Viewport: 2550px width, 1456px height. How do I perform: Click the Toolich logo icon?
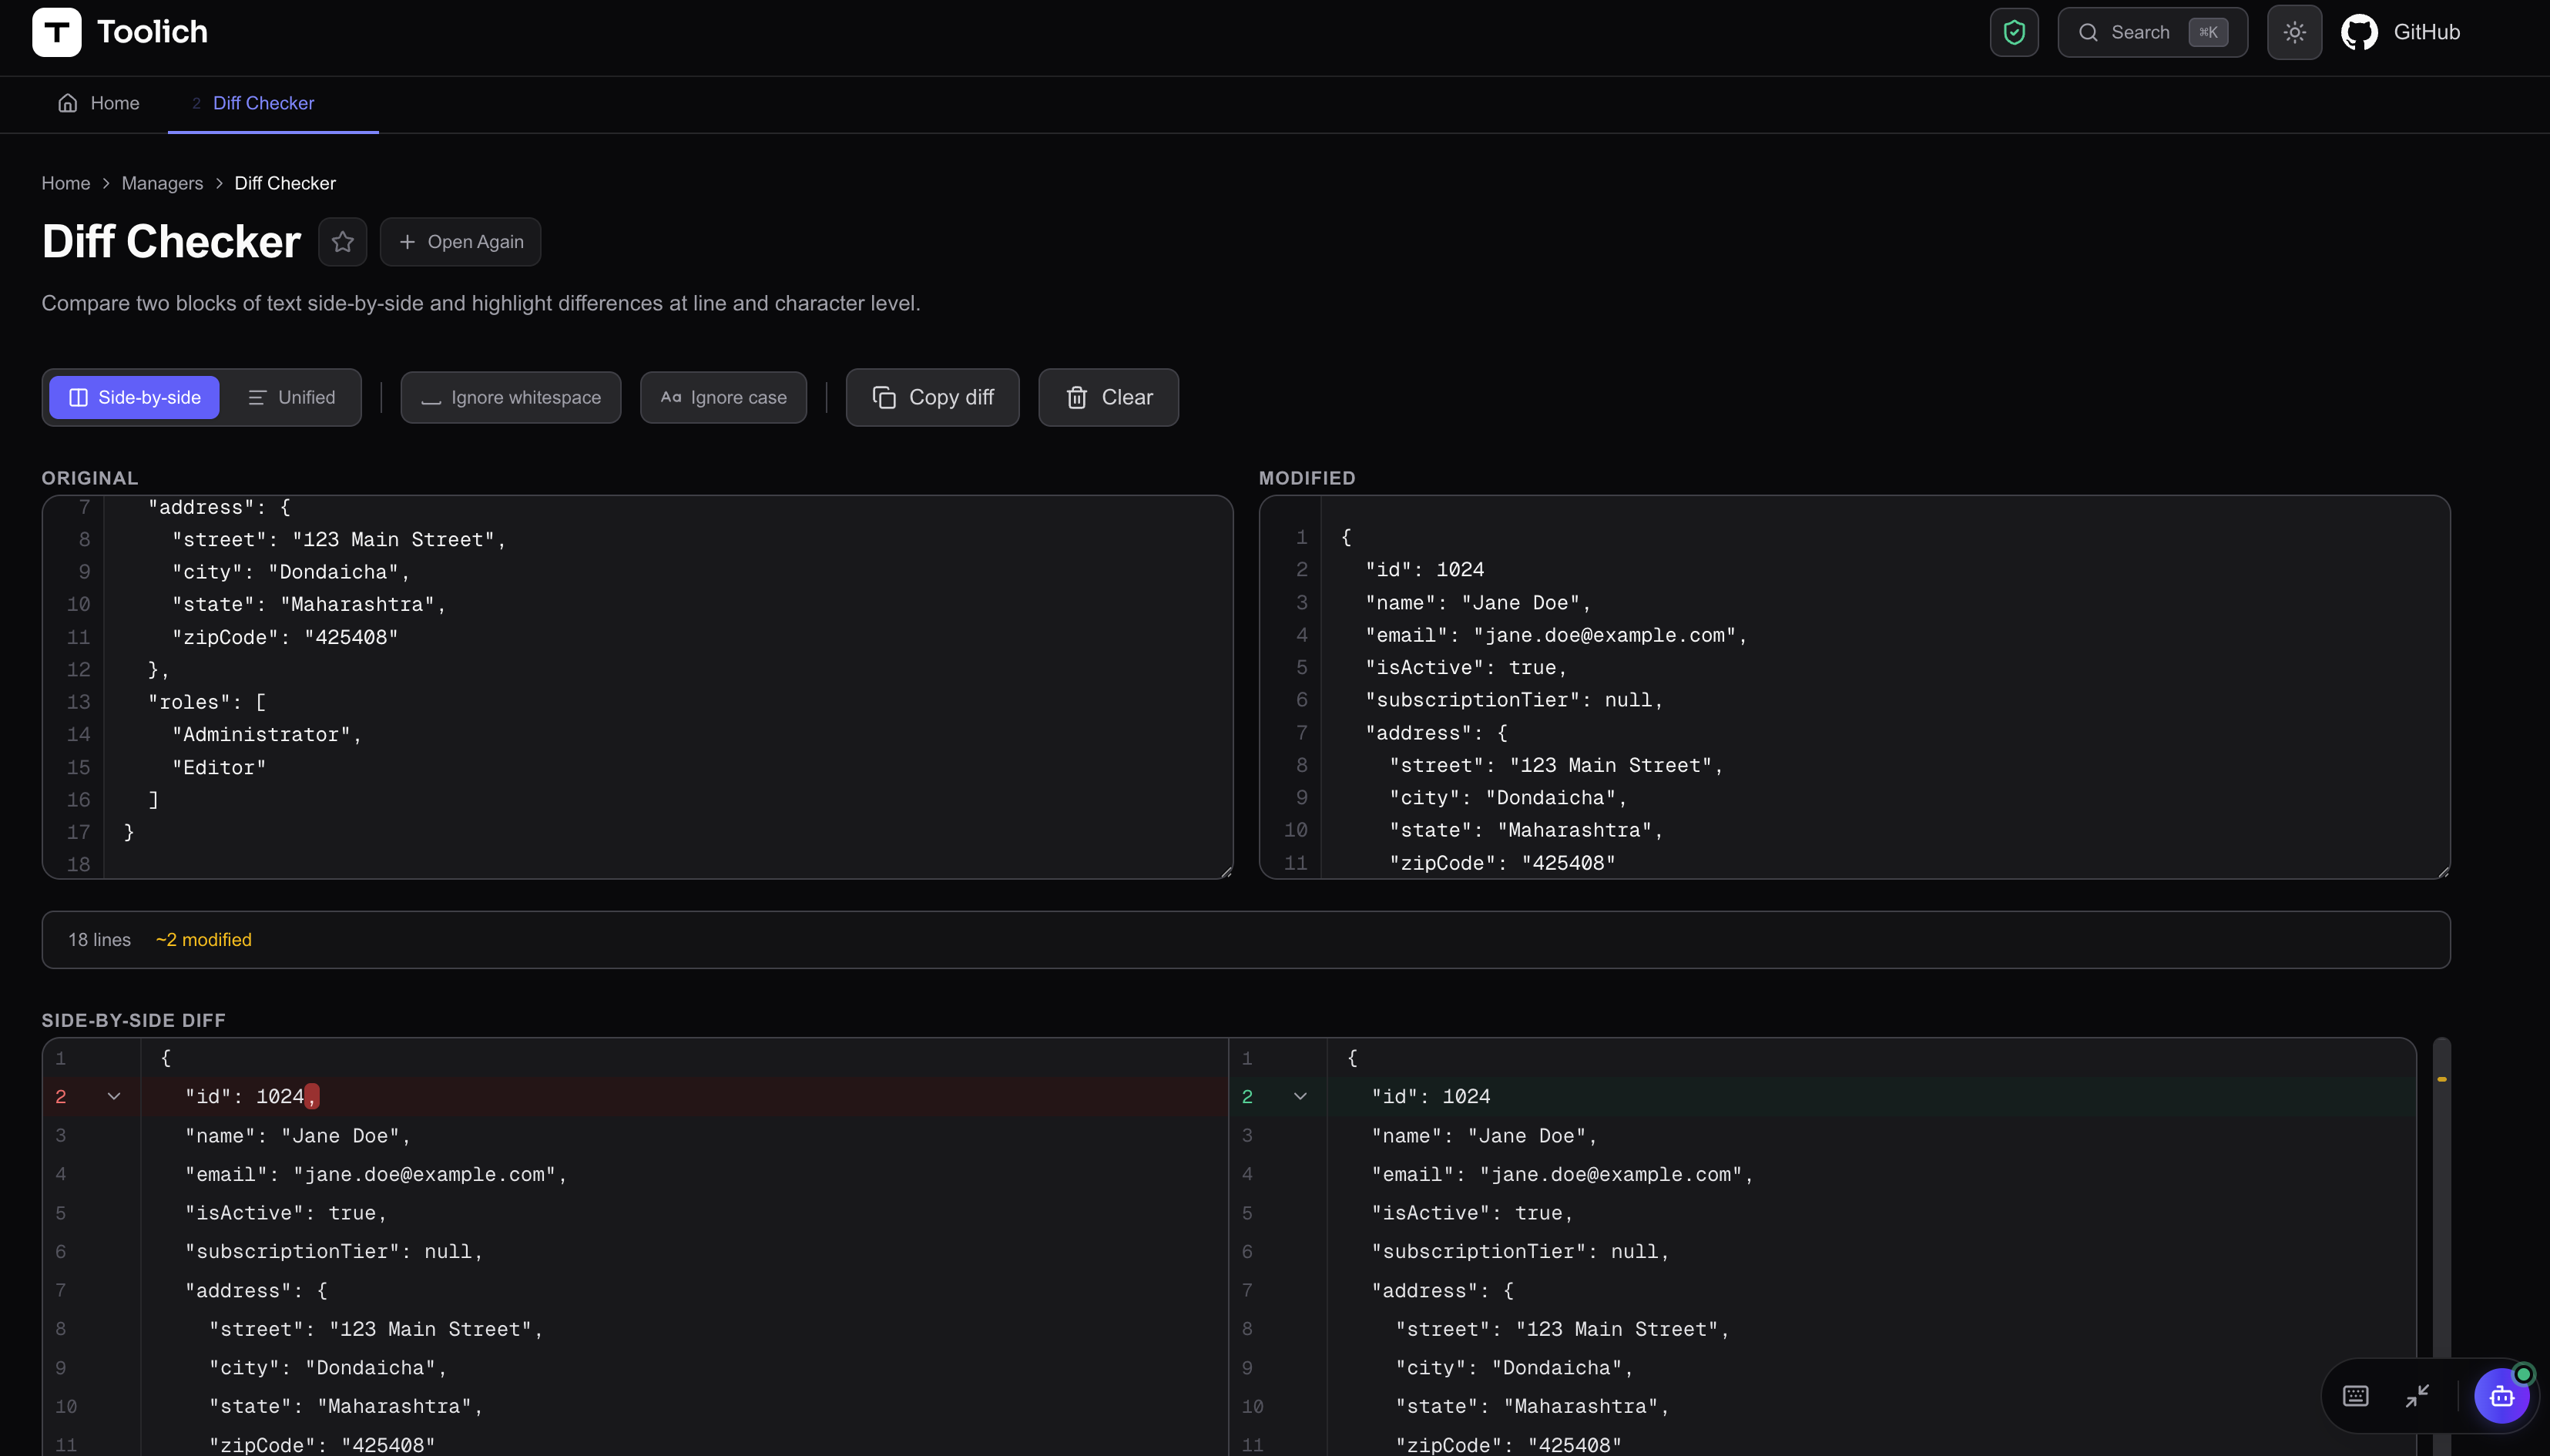(56, 32)
